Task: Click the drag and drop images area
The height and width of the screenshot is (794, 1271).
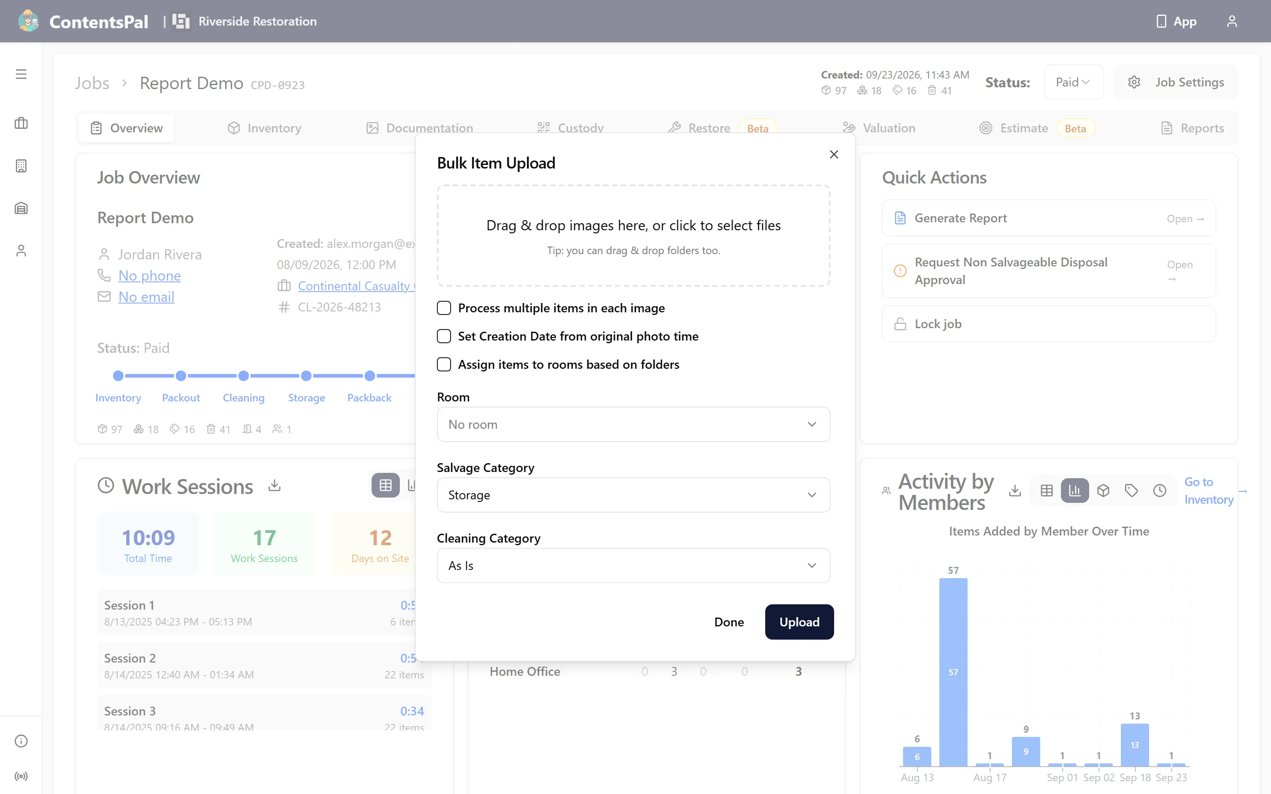Action: (633, 236)
